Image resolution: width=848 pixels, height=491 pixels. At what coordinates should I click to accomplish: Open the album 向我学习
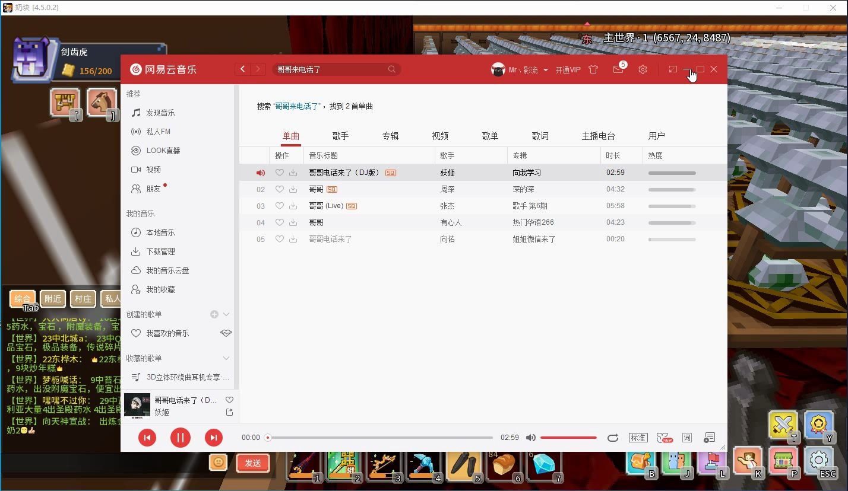[527, 173]
